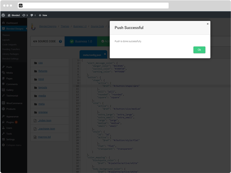Screen dimensions: 231x173
Task: Open Code Snippets in Blended Designs submenu
Action: 10,44
